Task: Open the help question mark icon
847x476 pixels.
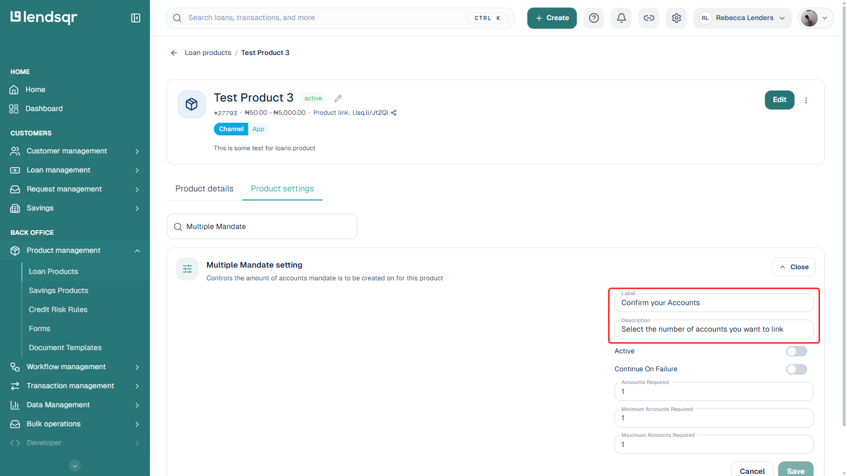Action: point(594,18)
